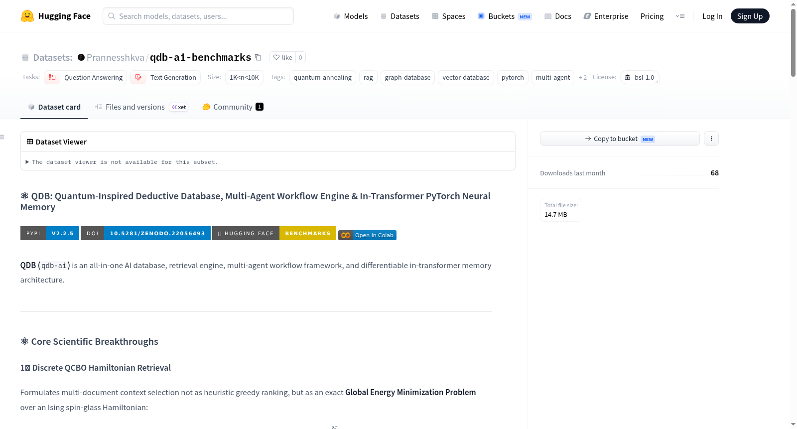The width and height of the screenshot is (797, 429).
Task: Show the +2 more tags
Action: point(583,77)
